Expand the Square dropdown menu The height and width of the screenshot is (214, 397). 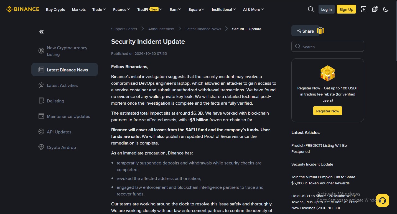(196, 9)
